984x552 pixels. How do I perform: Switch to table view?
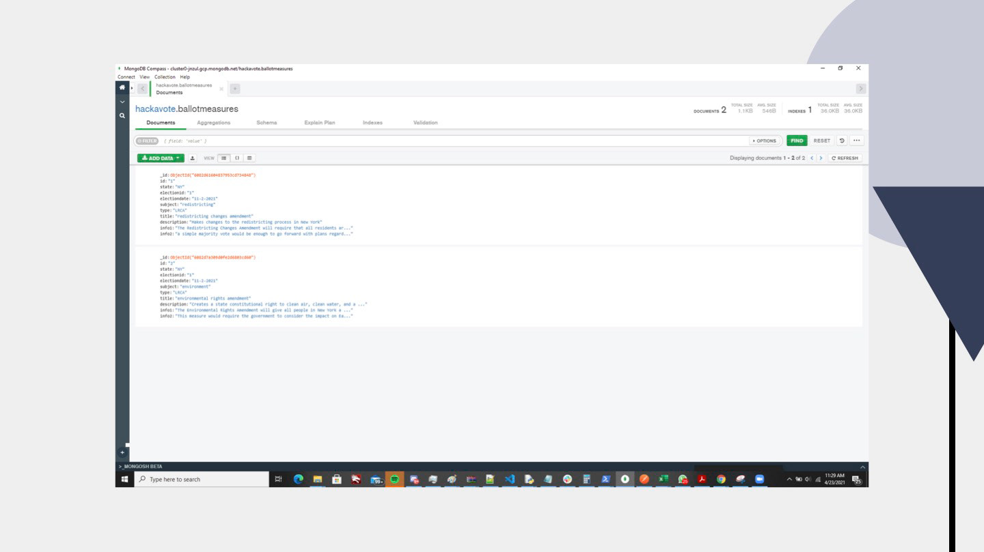[250, 158]
